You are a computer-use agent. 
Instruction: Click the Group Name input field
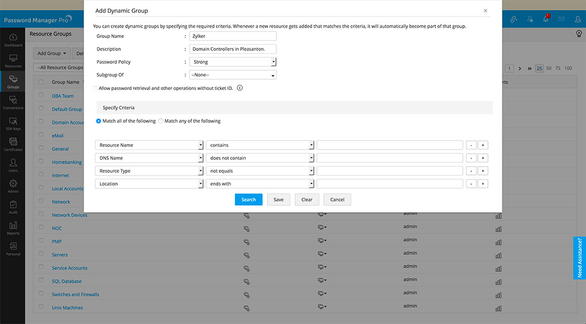tap(233, 36)
